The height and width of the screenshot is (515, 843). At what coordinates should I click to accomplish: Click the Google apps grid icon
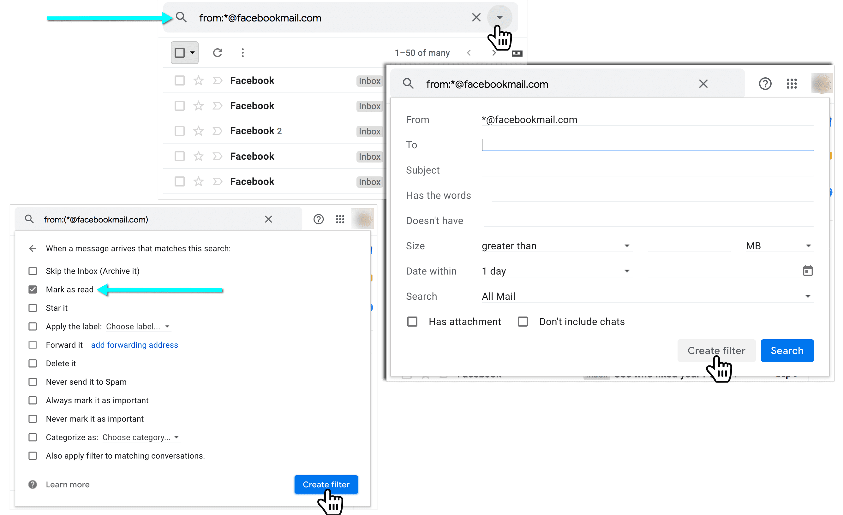pos(791,83)
